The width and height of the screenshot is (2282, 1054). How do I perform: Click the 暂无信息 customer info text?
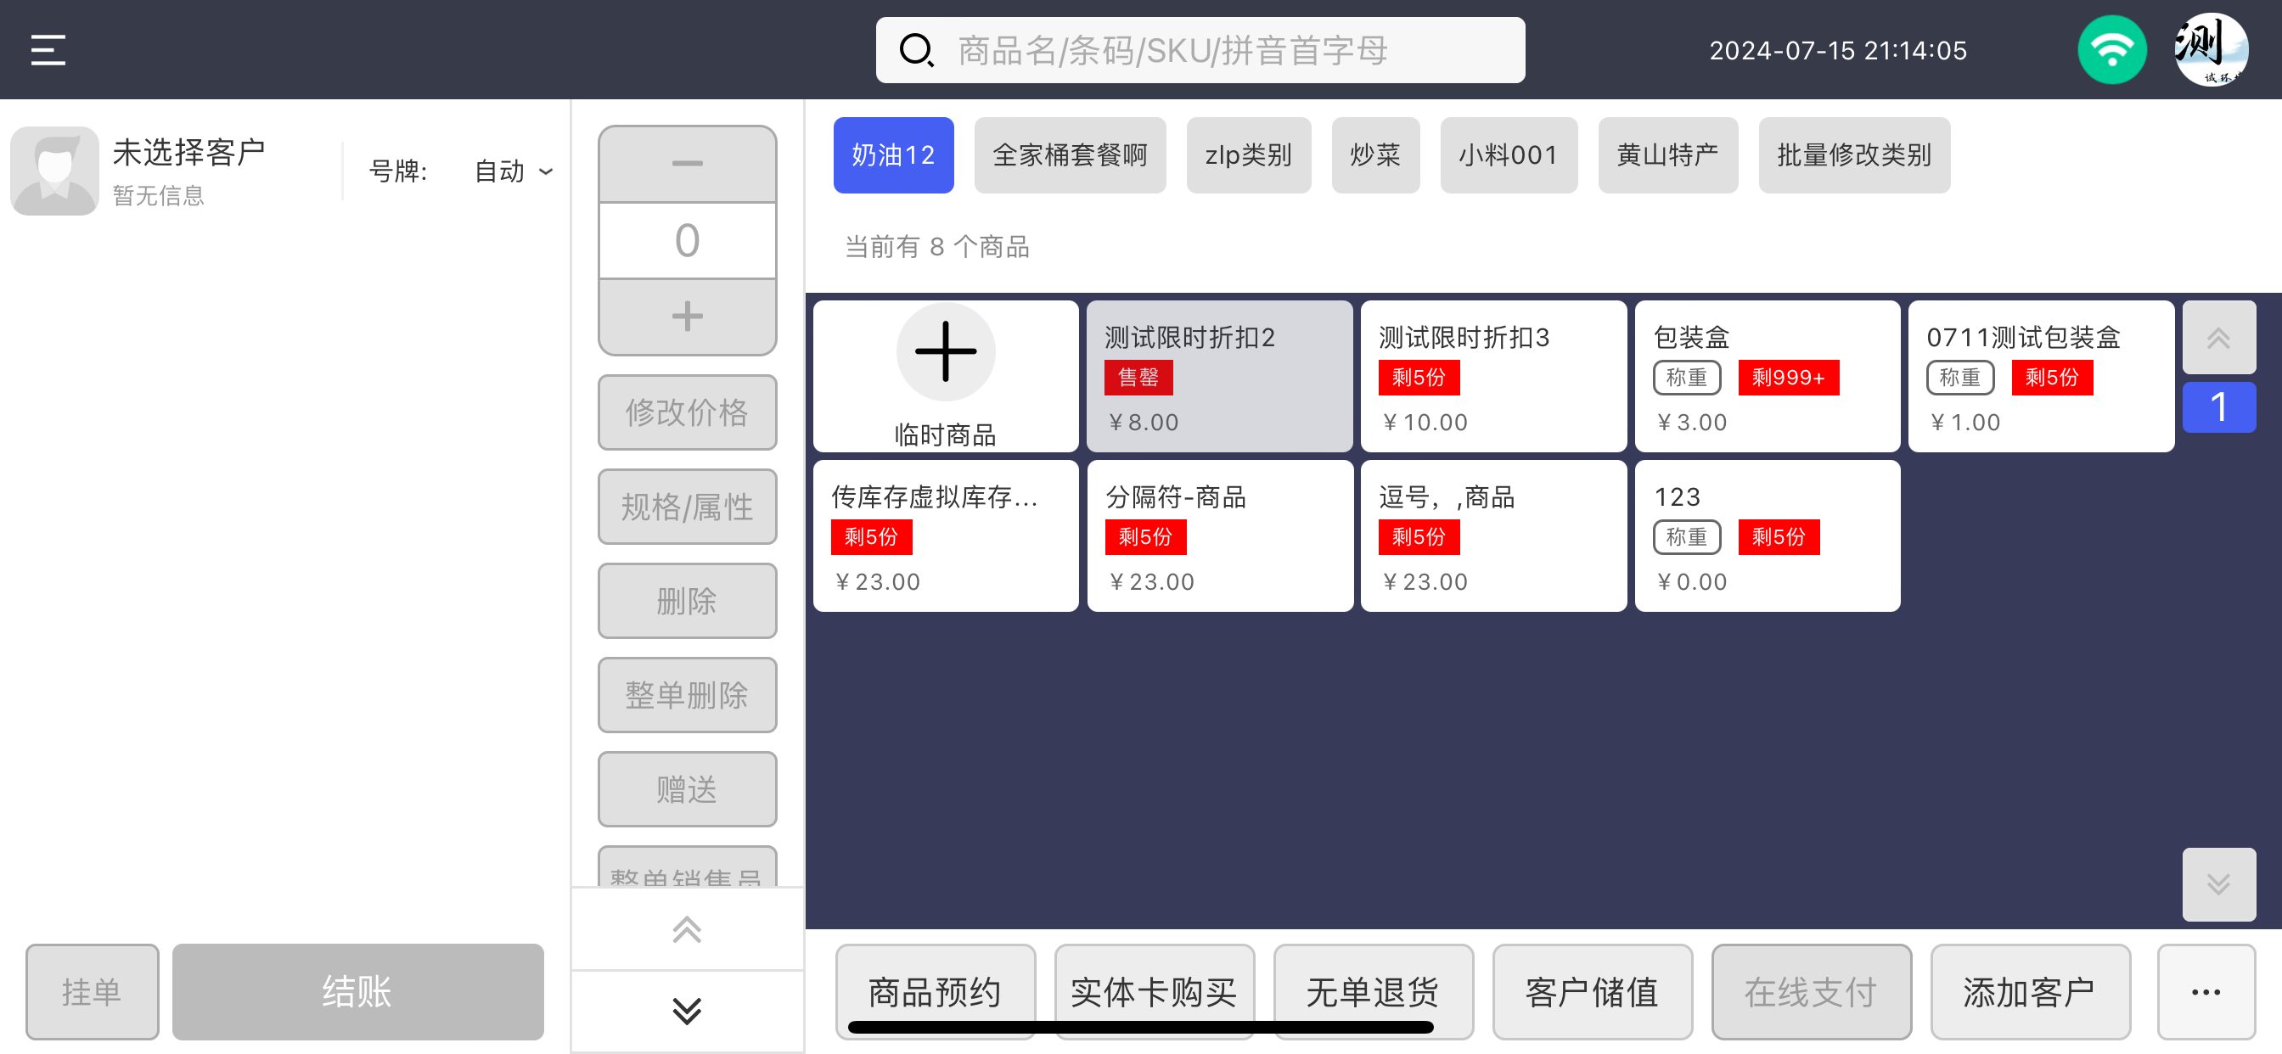click(x=159, y=196)
